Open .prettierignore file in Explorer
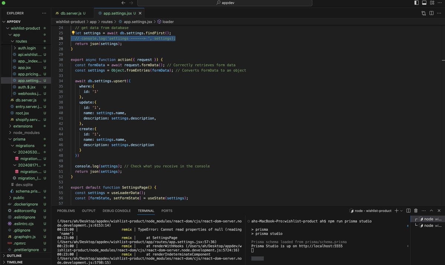This screenshot has width=445, height=265. pos(26,250)
